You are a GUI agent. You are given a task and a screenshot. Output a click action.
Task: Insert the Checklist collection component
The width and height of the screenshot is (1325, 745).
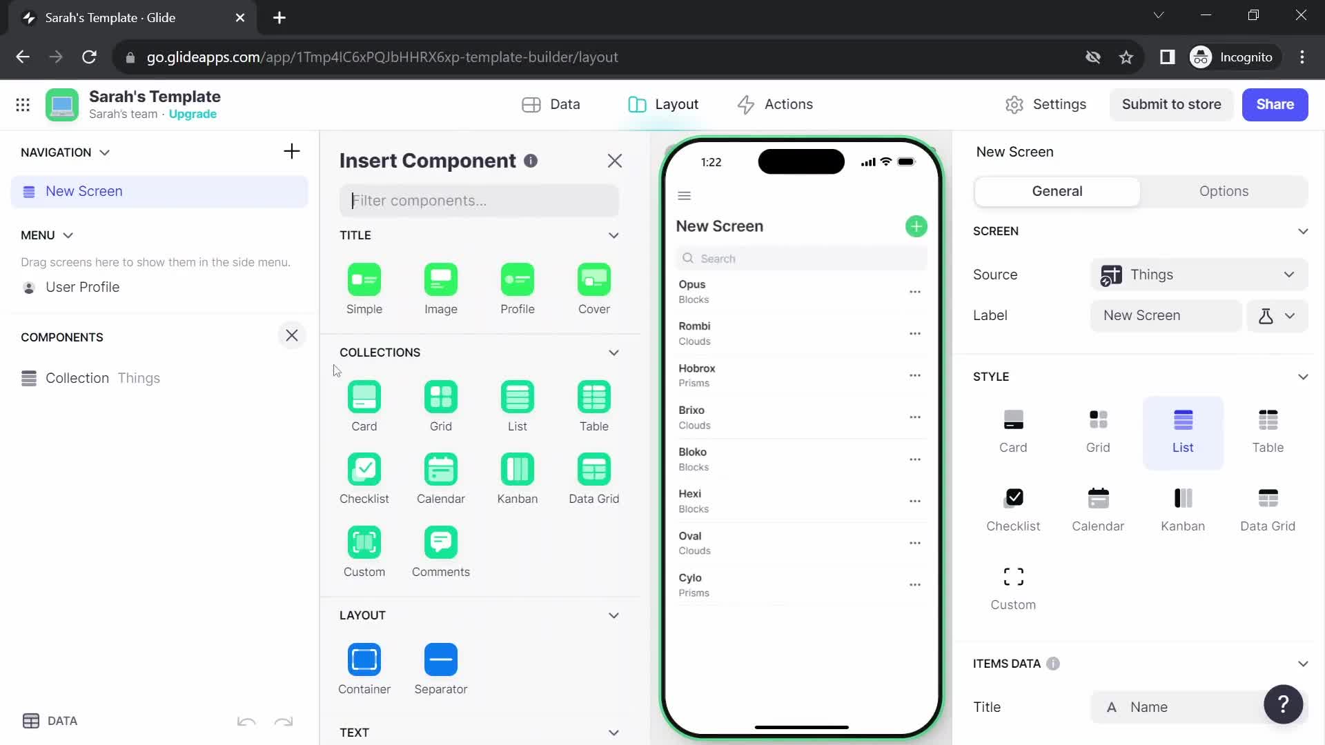[364, 479]
